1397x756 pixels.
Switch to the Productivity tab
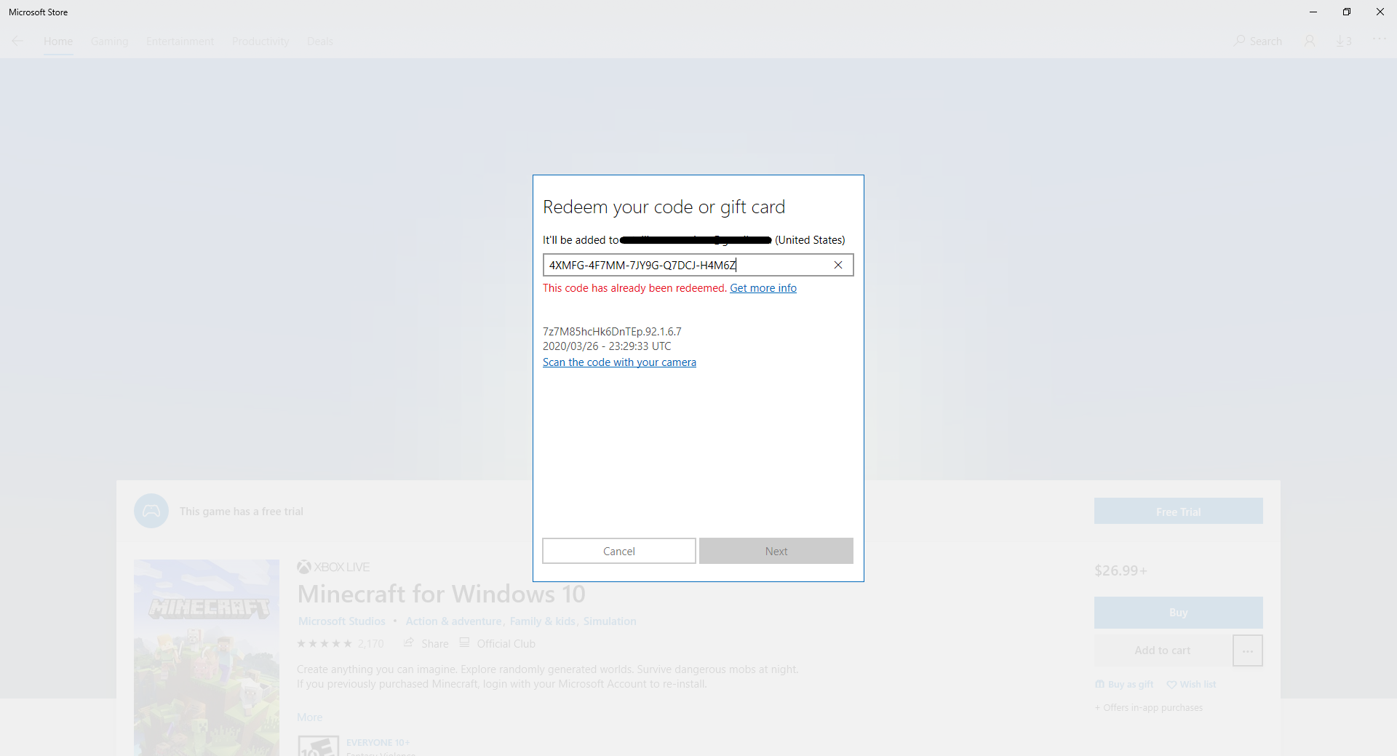click(x=260, y=41)
